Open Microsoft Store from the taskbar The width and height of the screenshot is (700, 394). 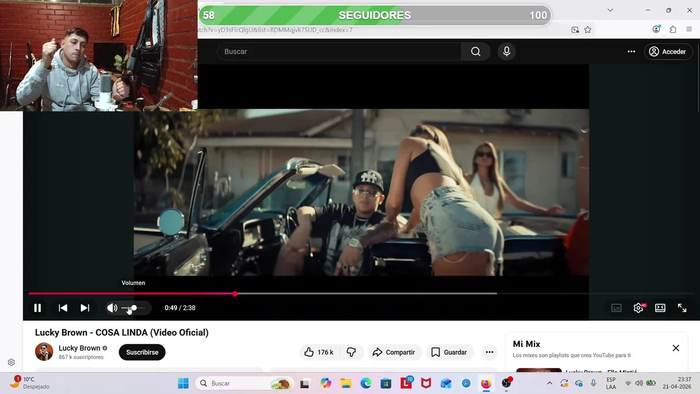386,384
